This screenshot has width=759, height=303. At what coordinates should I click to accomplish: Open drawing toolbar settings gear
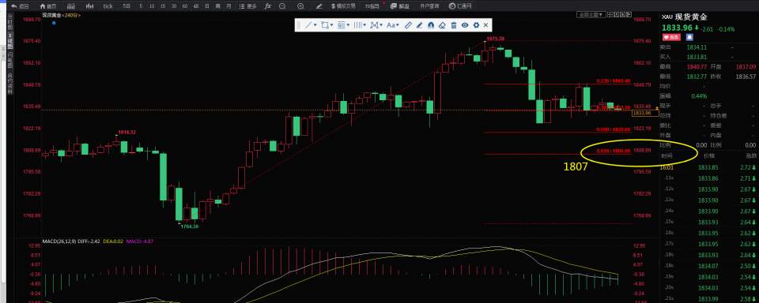(x=476, y=25)
